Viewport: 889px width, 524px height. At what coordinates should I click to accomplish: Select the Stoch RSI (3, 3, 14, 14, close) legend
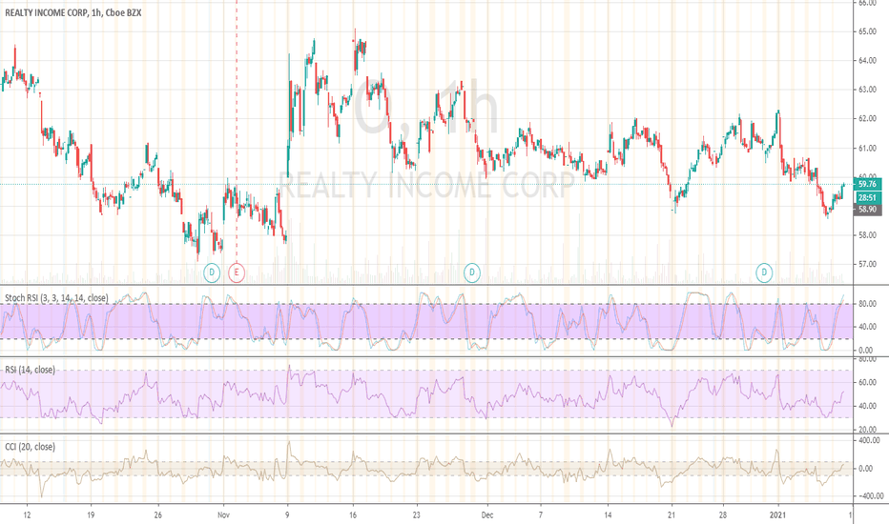coord(56,298)
